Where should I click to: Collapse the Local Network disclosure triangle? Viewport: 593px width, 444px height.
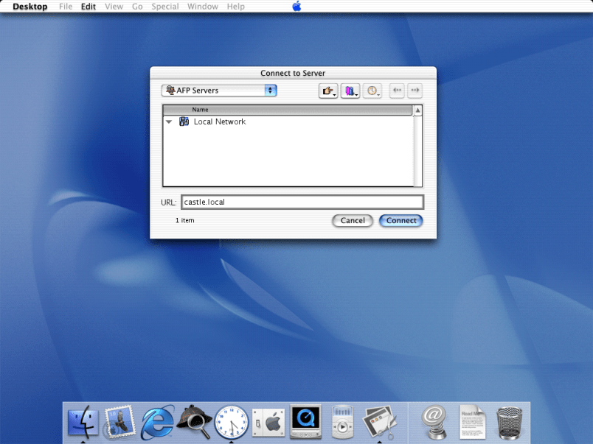point(169,122)
